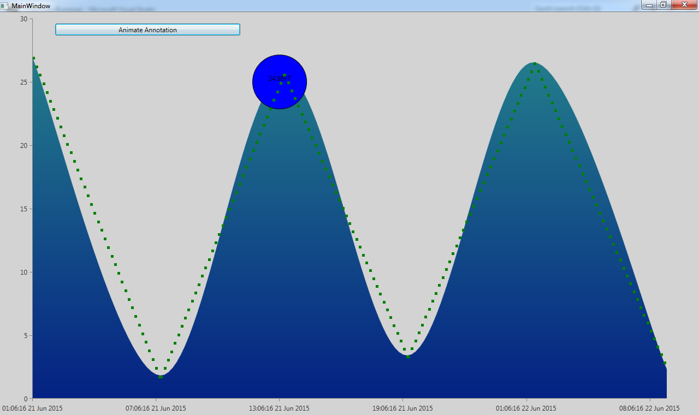Click the restore window button
Image resolution: width=699 pixels, height=415 pixels.
click(x=664, y=4)
